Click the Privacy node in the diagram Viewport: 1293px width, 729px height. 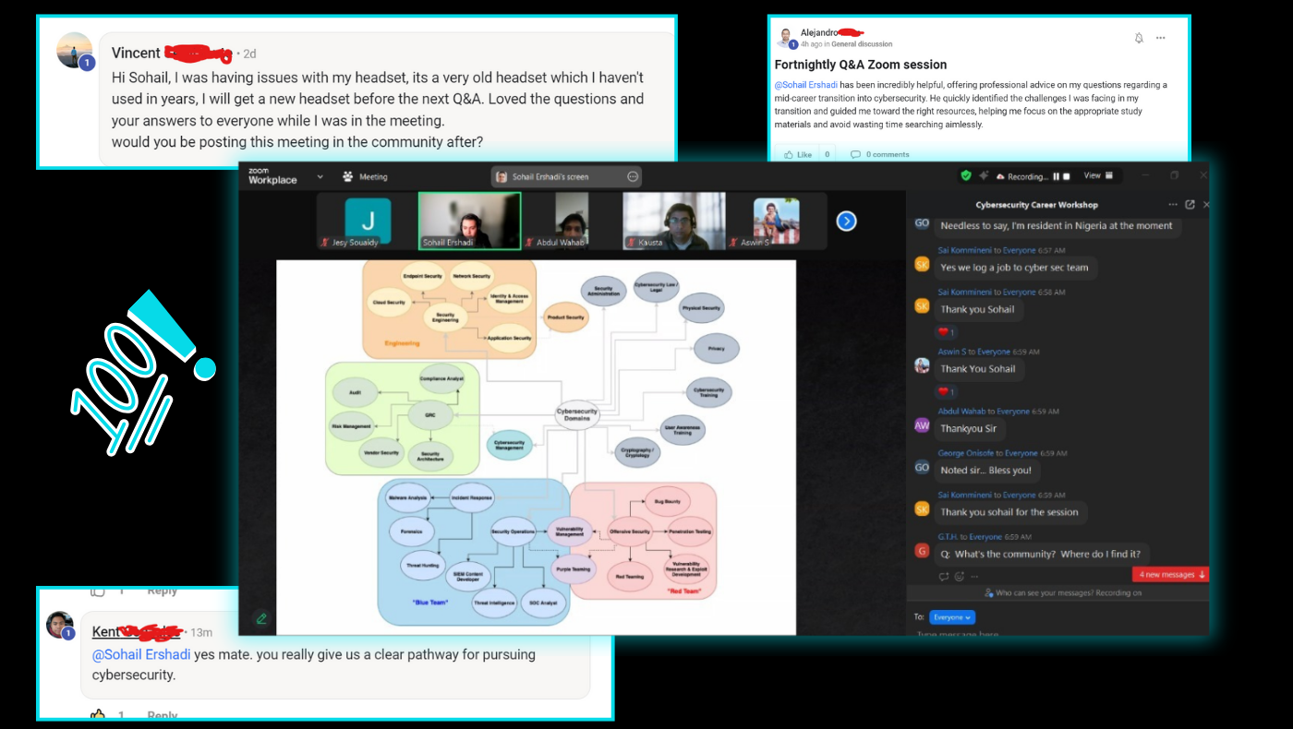tap(717, 349)
